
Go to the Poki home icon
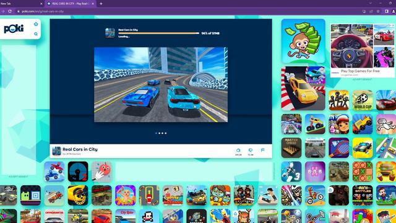(x=36, y=24)
